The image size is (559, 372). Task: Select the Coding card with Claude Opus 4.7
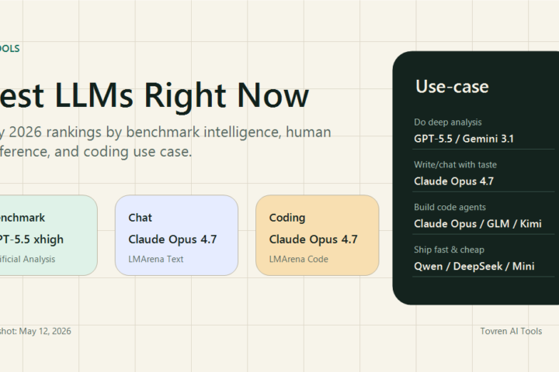pyautogui.click(x=318, y=235)
